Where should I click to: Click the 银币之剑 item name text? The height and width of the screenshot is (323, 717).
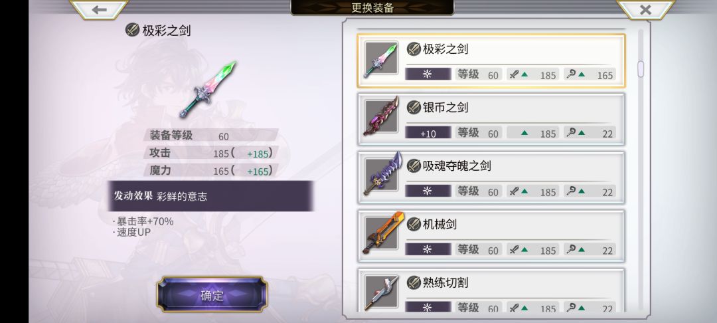[x=445, y=108]
